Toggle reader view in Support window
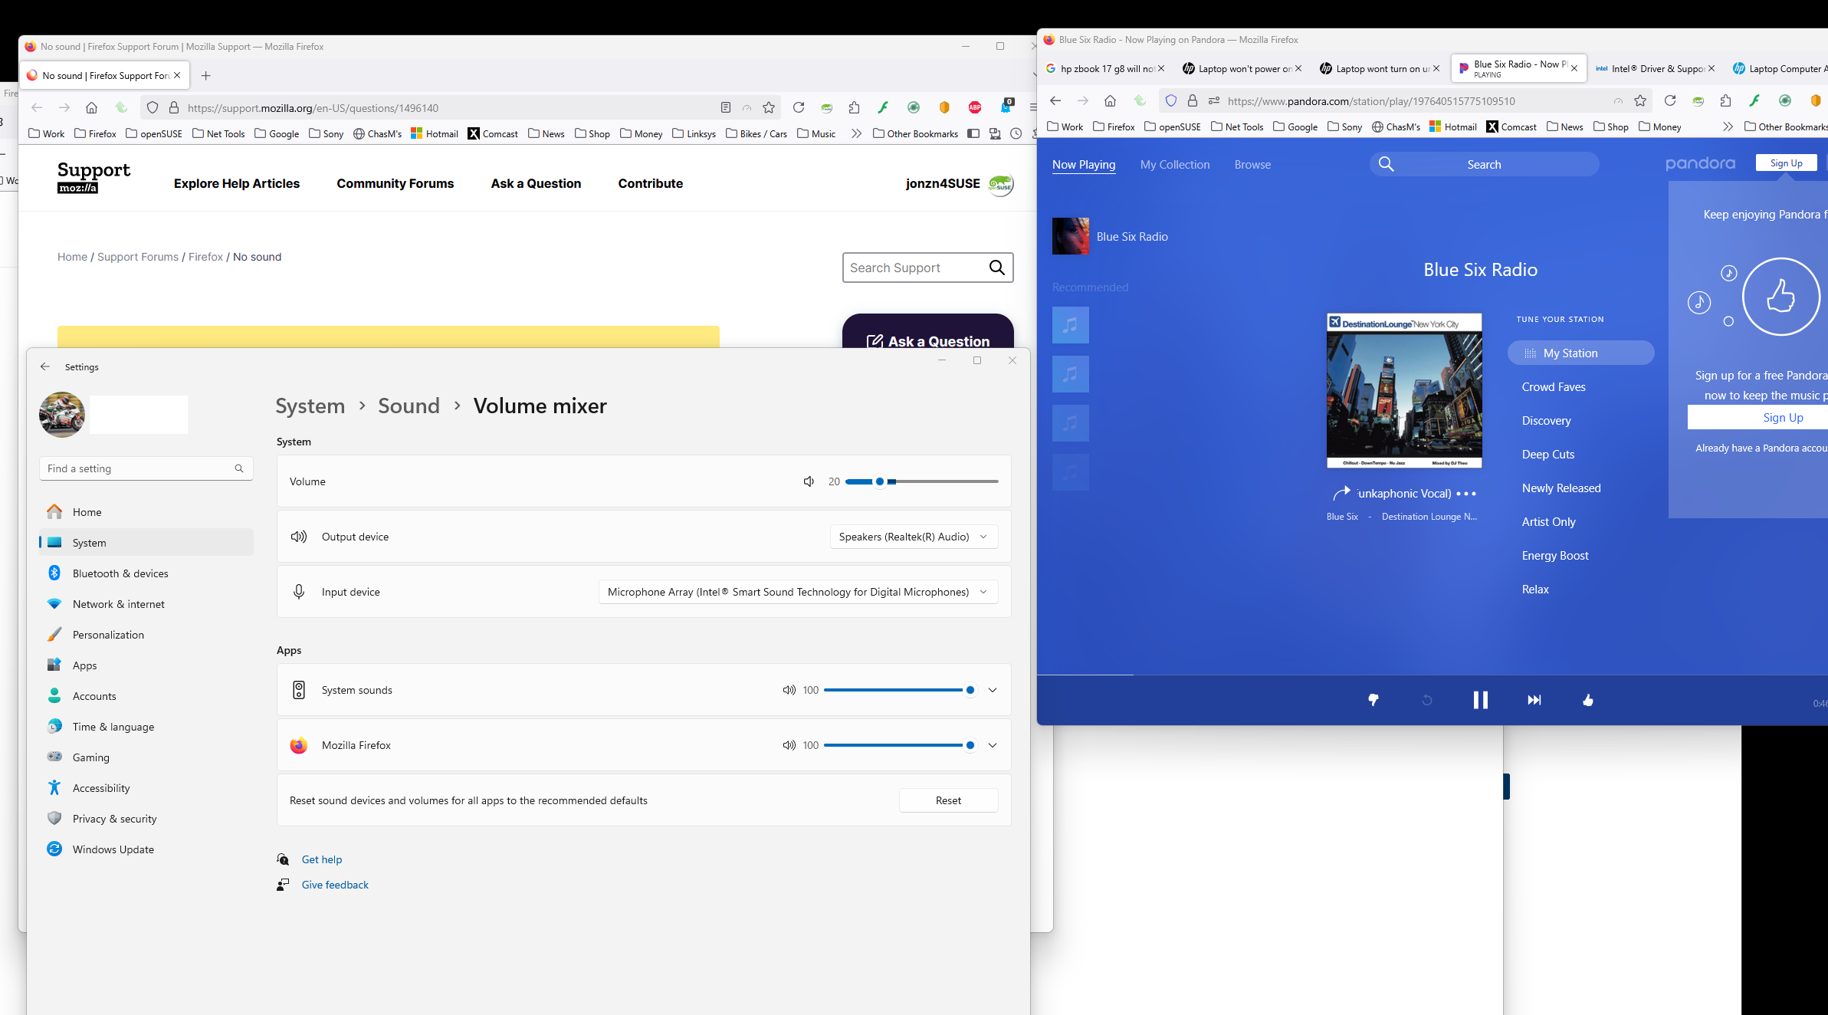This screenshot has height=1015, width=1828. click(x=726, y=107)
